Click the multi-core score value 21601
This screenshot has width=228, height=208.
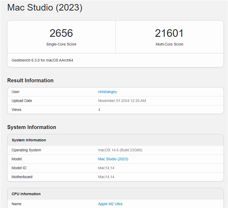(x=169, y=33)
